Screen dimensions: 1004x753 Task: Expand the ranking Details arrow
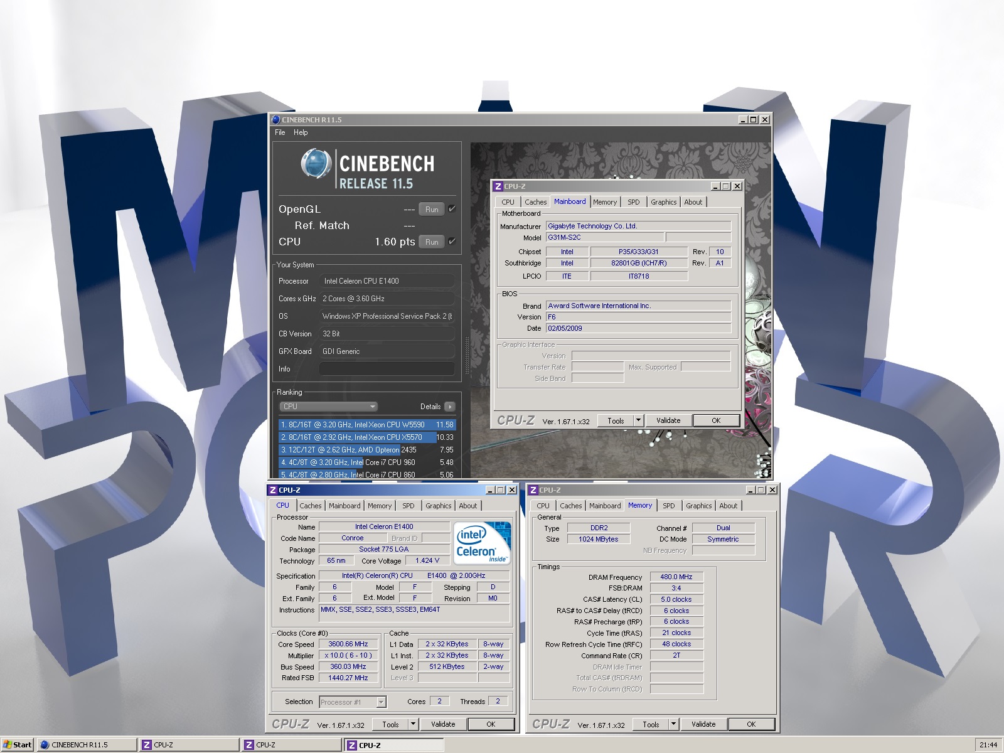tap(450, 407)
